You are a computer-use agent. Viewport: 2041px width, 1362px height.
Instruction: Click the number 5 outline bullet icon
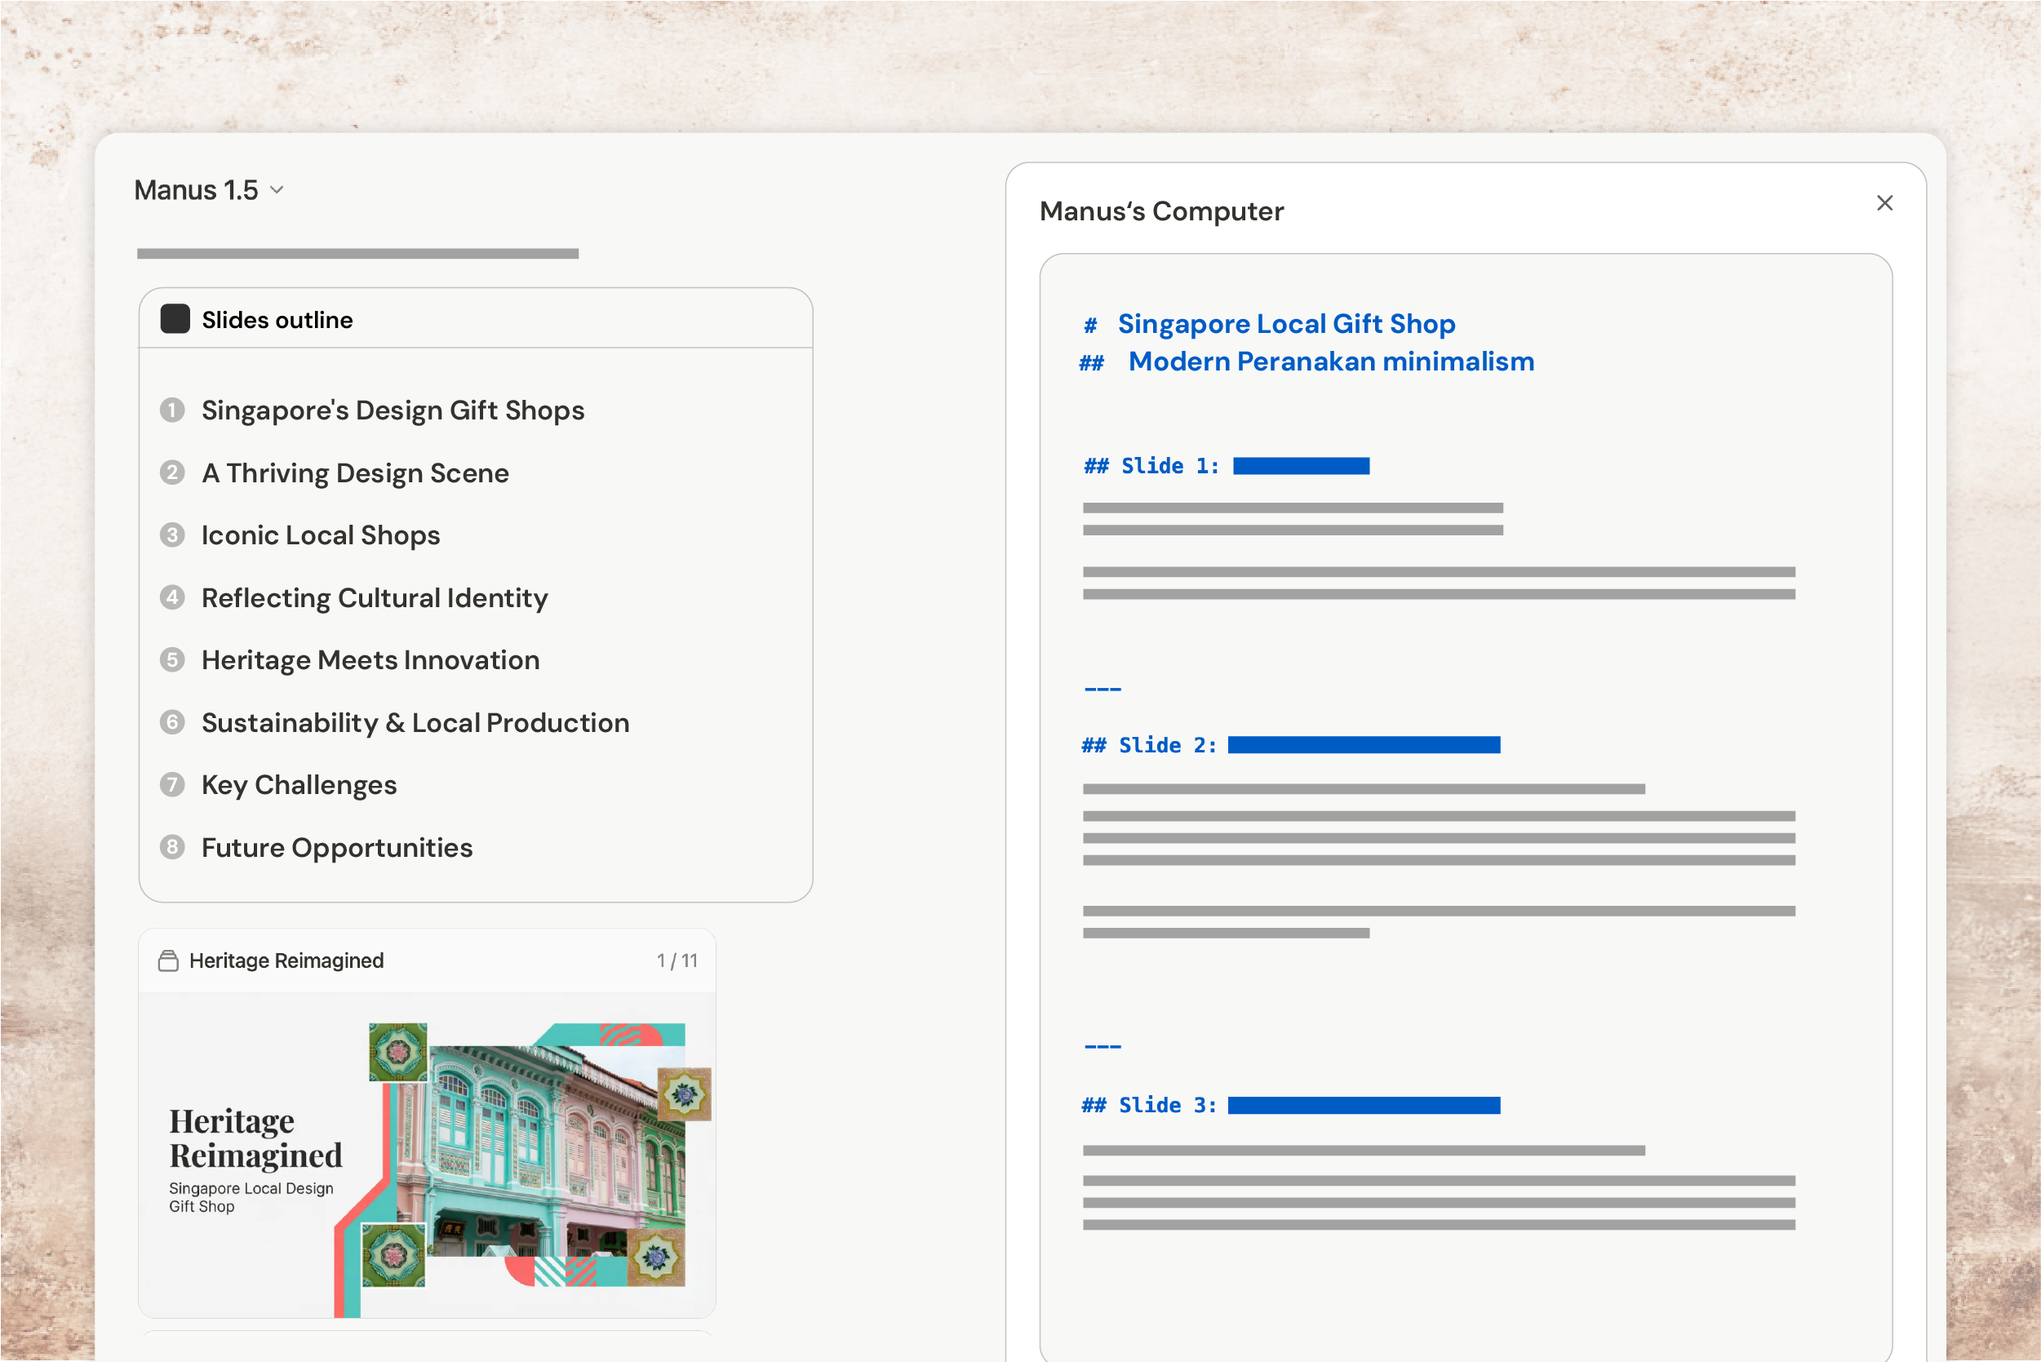(x=172, y=660)
